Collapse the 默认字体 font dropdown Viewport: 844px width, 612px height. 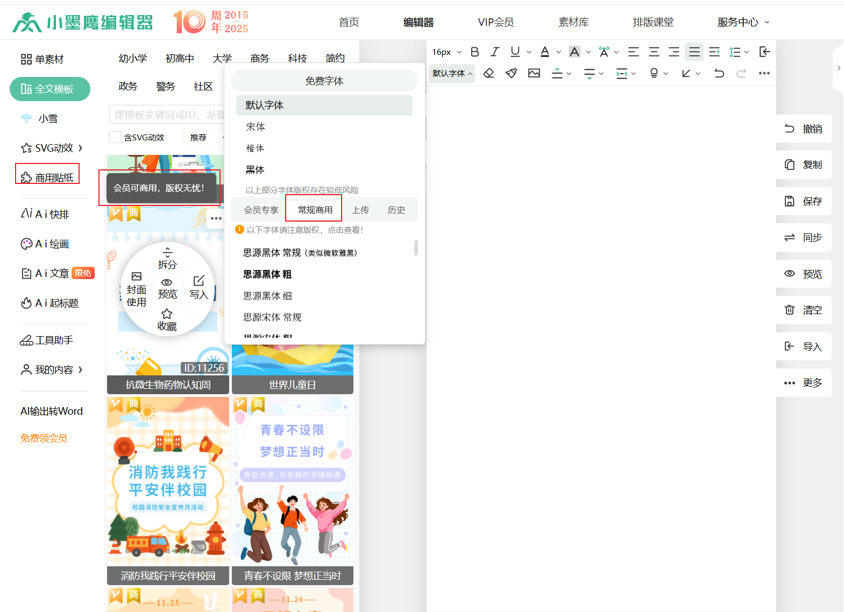tap(452, 73)
